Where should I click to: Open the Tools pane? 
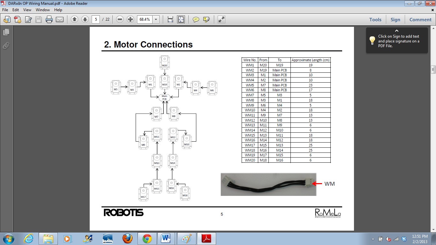pos(375,19)
